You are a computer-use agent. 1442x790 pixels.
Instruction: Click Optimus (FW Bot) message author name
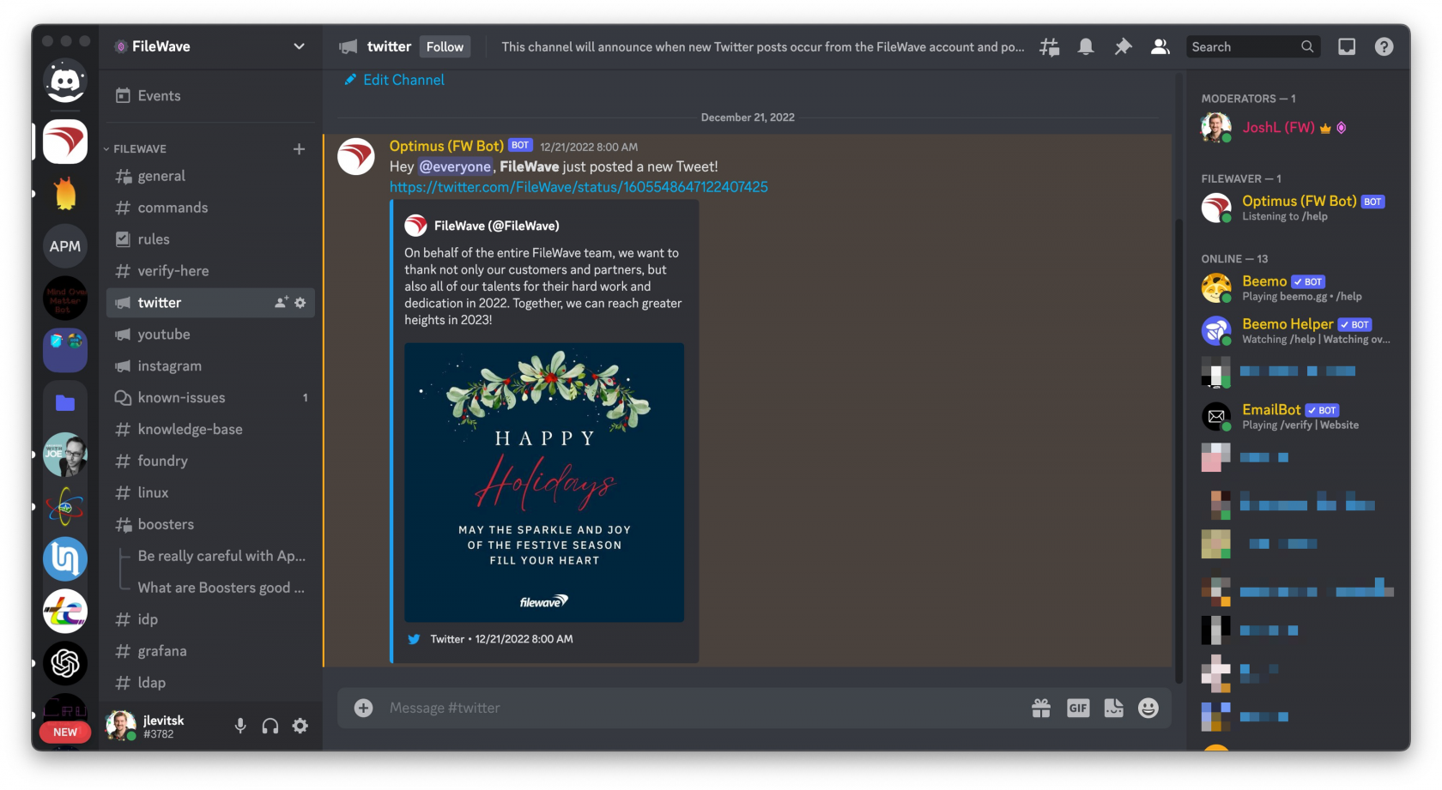(x=446, y=146)
